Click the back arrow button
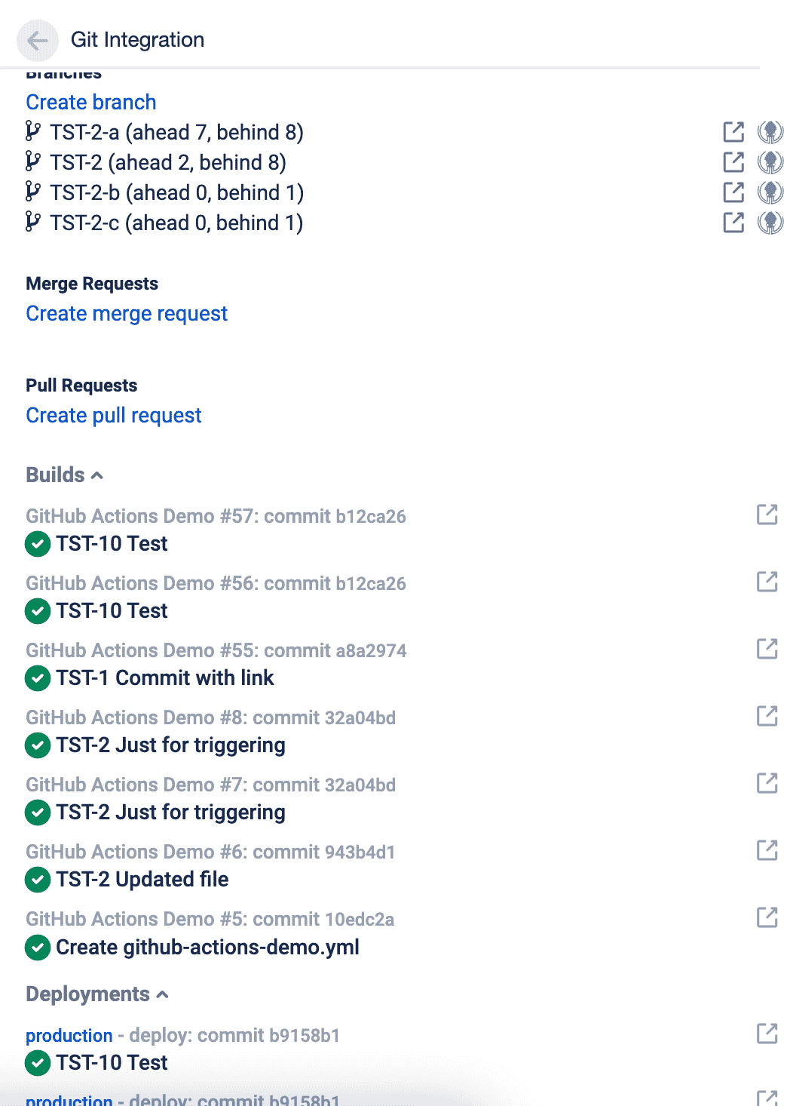790x1106 pixels. tap(38, 40)
